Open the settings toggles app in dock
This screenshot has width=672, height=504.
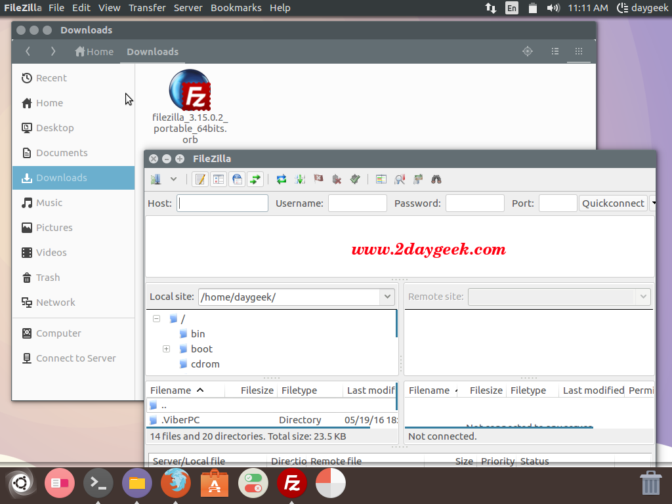click(x=253, y=484)
